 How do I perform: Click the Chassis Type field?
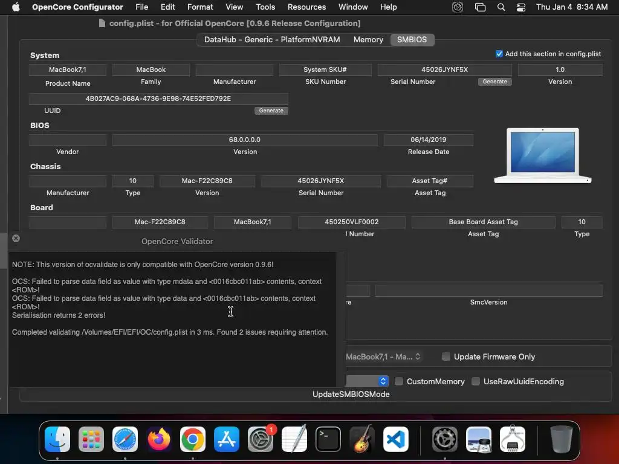pyautogui.click(x=132, y=181)
